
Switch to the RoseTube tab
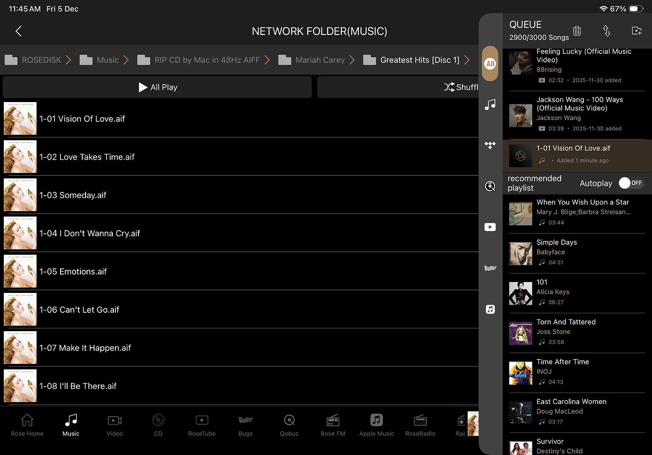202,425
